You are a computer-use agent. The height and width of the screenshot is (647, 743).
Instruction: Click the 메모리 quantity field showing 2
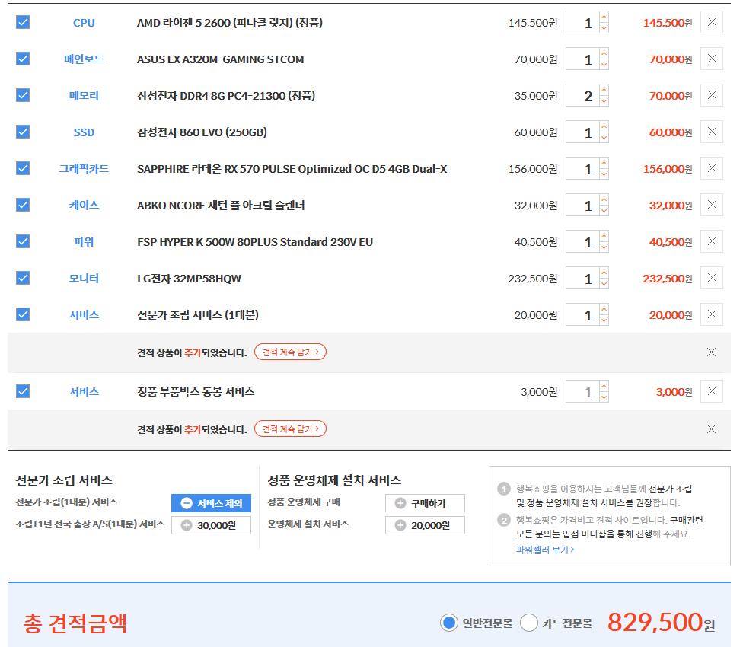point(582,95)
